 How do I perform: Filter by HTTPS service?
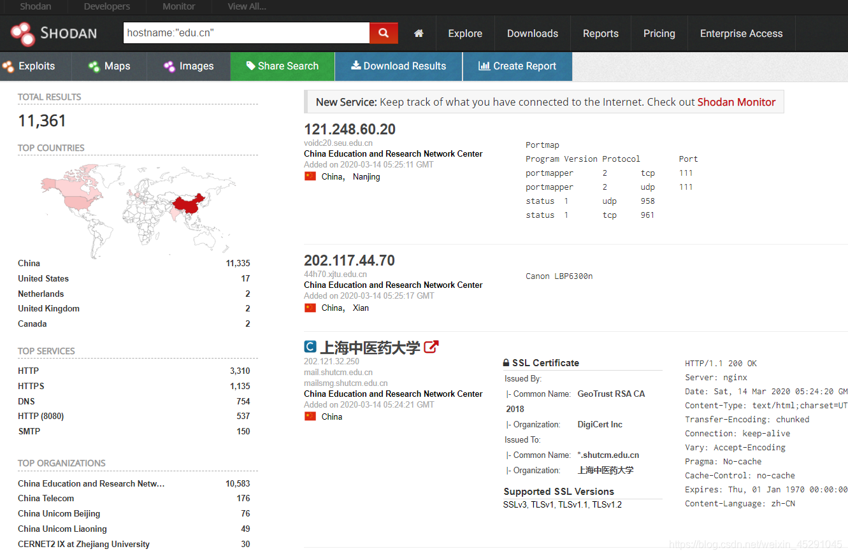click(x=31, y=386)
